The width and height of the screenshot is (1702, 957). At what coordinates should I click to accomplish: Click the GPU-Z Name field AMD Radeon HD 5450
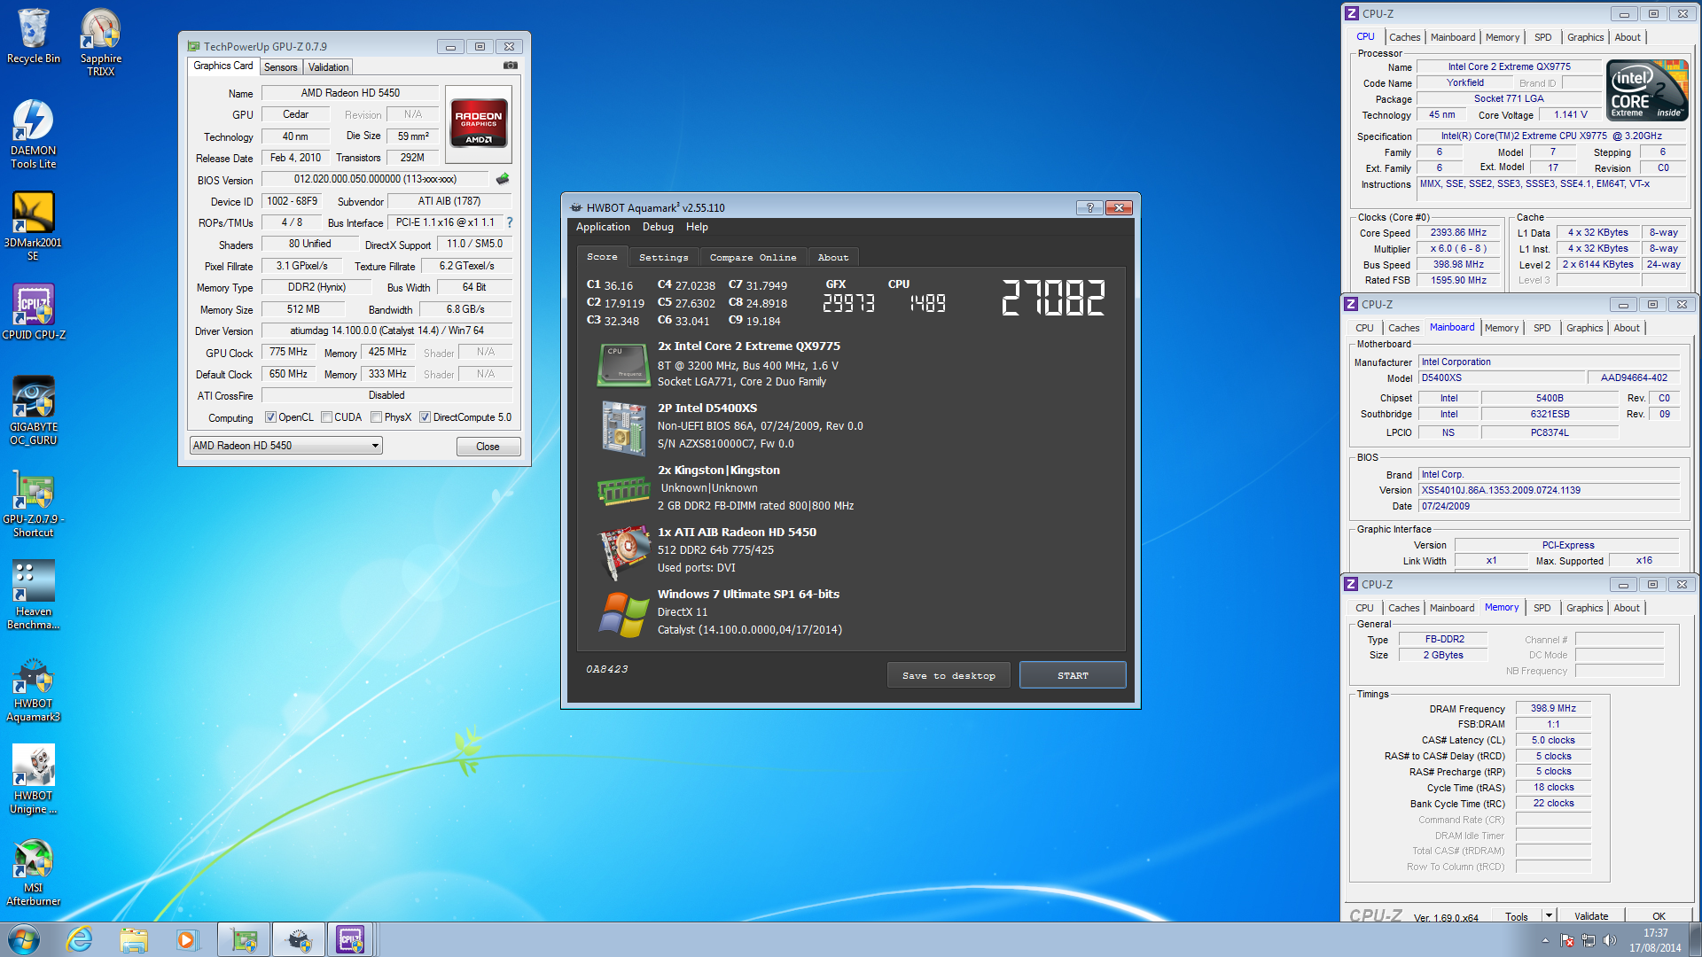[x=350, y=93]
